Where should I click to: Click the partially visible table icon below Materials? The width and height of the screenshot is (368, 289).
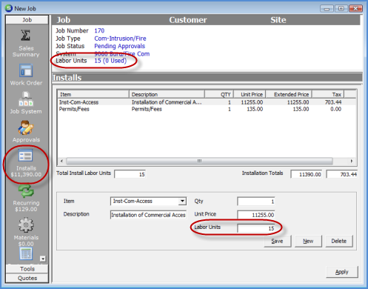pyautogui.click(x=26, y=253)
